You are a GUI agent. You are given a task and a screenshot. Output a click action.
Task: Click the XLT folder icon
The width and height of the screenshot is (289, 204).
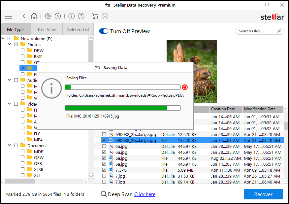click(x=29, y=175)
